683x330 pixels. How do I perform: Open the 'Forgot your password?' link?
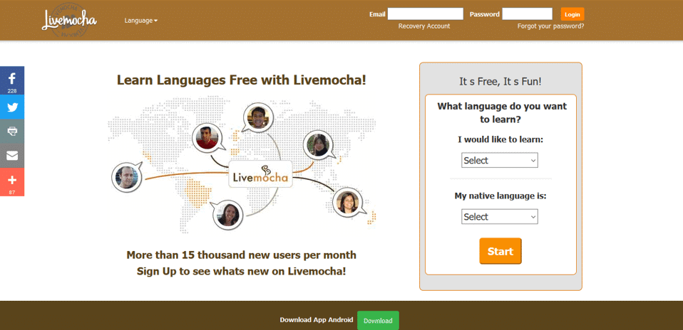[x=551, y=26]
